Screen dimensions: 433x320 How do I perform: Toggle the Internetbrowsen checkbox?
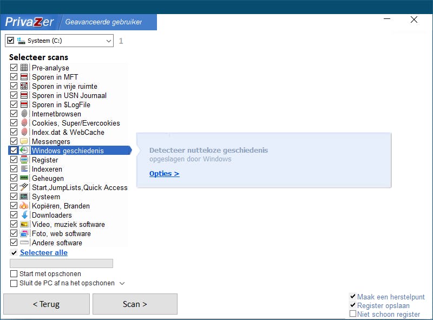tap(14, 114)
